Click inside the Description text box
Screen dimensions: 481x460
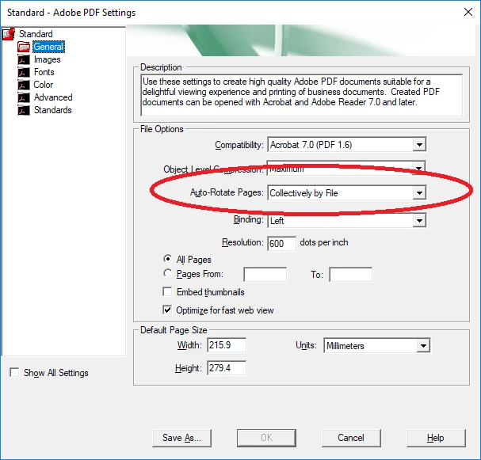[301, 95]
